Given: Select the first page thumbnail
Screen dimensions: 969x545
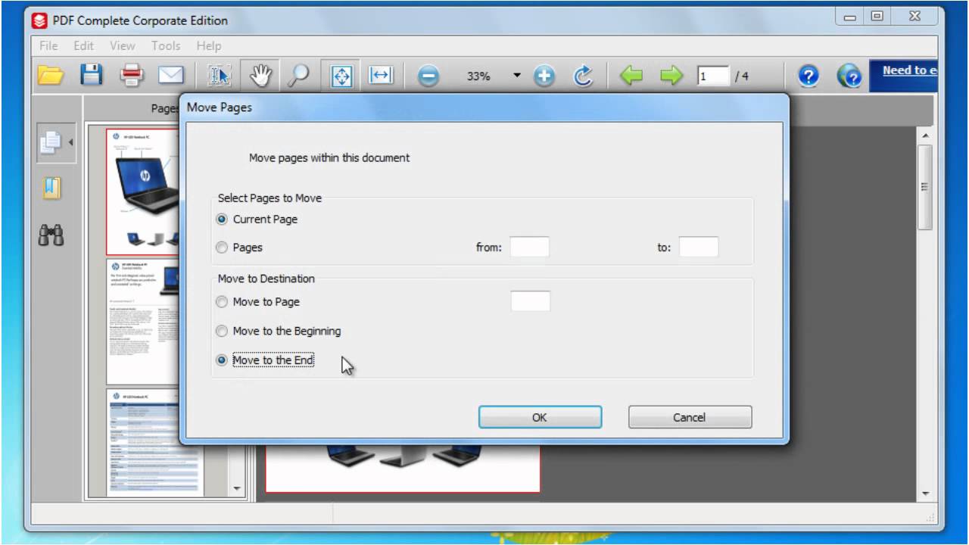Looking at the screenshot, I should pos(144,192).
